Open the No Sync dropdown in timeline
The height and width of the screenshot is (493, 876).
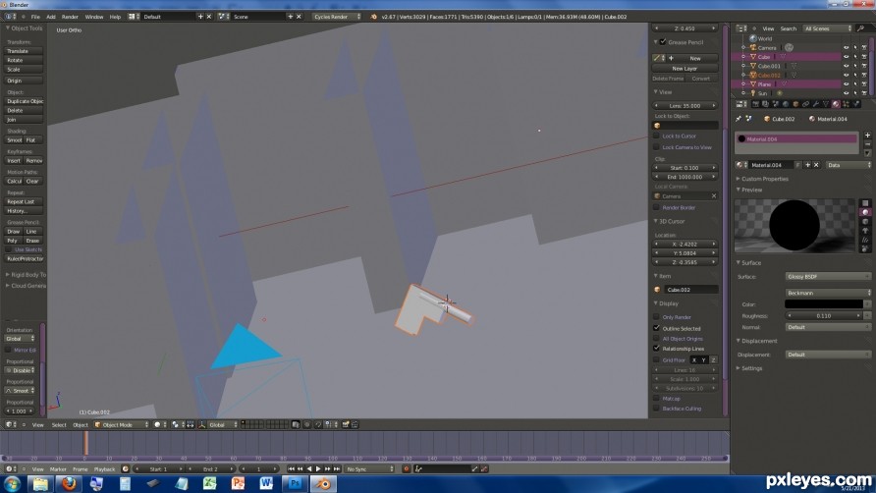click(x=369, y=469)
